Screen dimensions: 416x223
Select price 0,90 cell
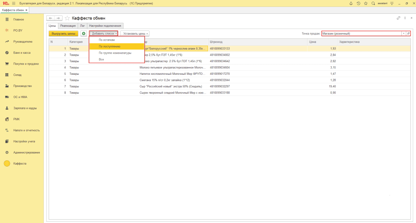[322, 93]
